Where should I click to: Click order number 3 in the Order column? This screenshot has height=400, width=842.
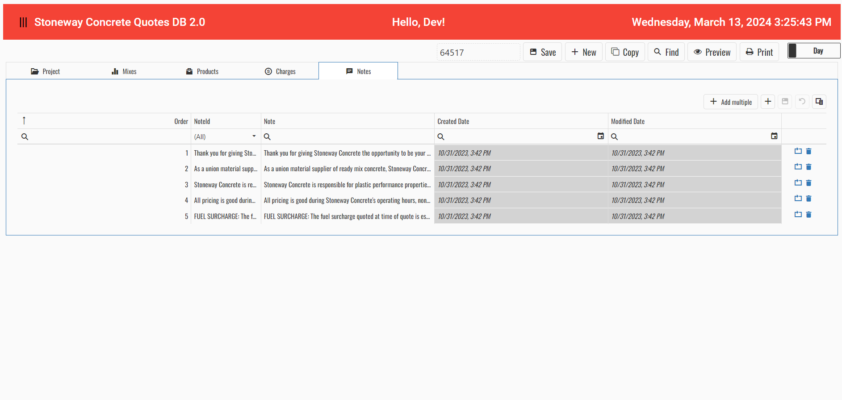tap(186, 185)
